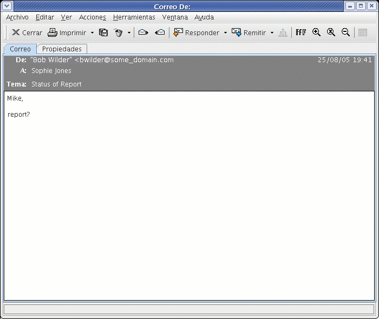The image size is (379, 319).
Task: Go to previous message envelope icon
Action: [x=160, y=32]
